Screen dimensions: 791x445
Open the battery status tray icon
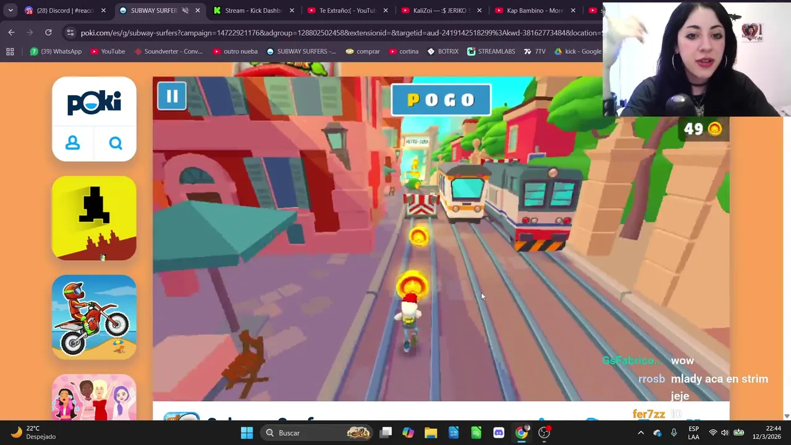tap(738, 433)
